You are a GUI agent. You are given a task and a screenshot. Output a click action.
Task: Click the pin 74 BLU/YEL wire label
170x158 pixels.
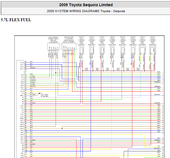[33, 78]
